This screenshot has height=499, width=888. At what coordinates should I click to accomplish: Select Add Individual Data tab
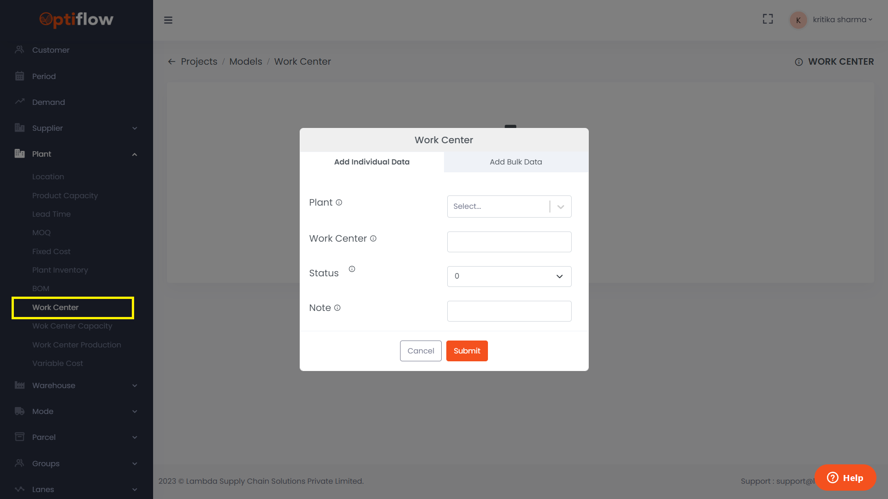372,162
